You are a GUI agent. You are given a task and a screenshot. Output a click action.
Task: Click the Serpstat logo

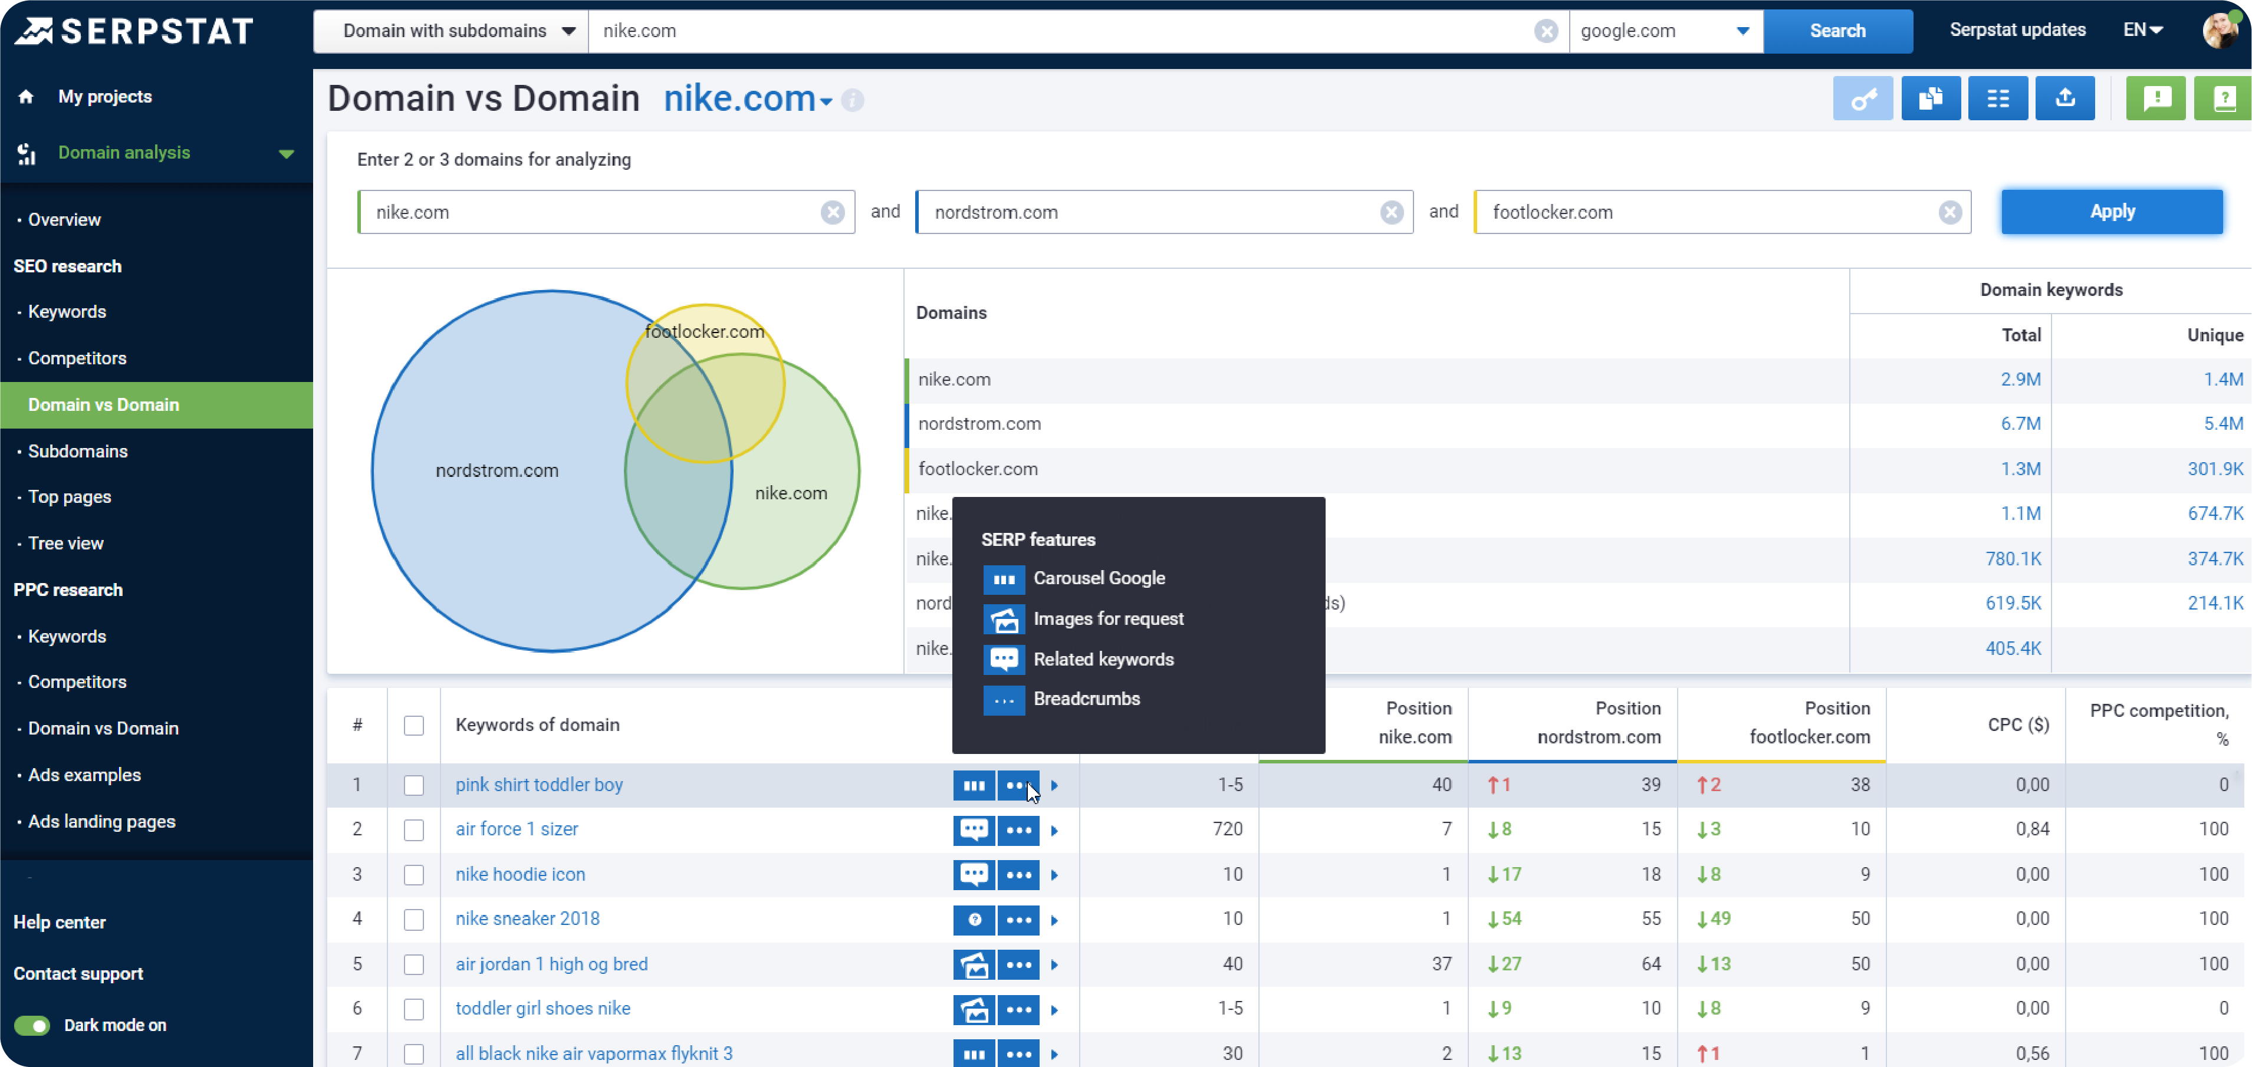(136, 31)
